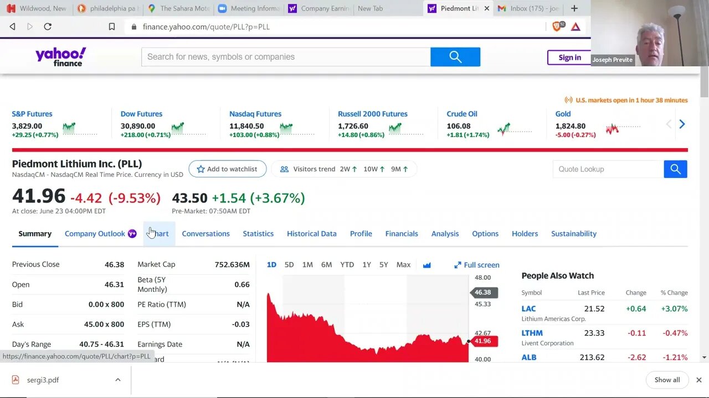
Task: Click previous arrow in market ticker carousel
Action: (x=669, y=124)
